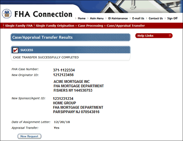Click FISHERS NY 144530753 address line
Viewport: 183px width, 141px height.
[x=73, y=90]
